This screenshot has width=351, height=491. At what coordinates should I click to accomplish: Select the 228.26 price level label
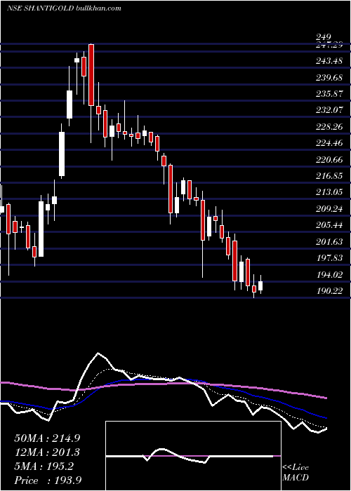[329, 127]
